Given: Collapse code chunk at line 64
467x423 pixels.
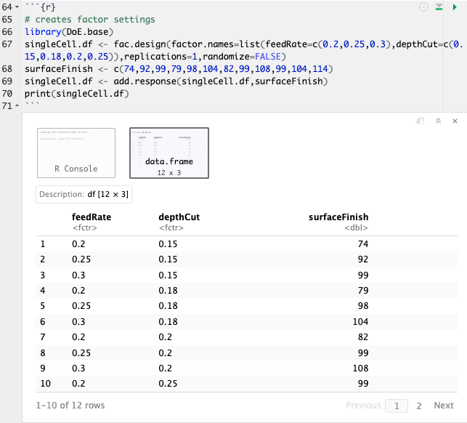Looking at the screenshot, I should (17, 7).
